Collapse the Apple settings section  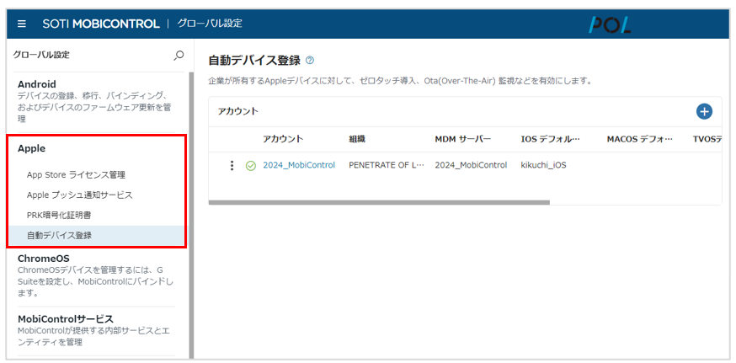[31, 149]
